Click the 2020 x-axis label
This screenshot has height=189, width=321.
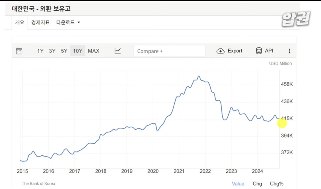(153, 171)
